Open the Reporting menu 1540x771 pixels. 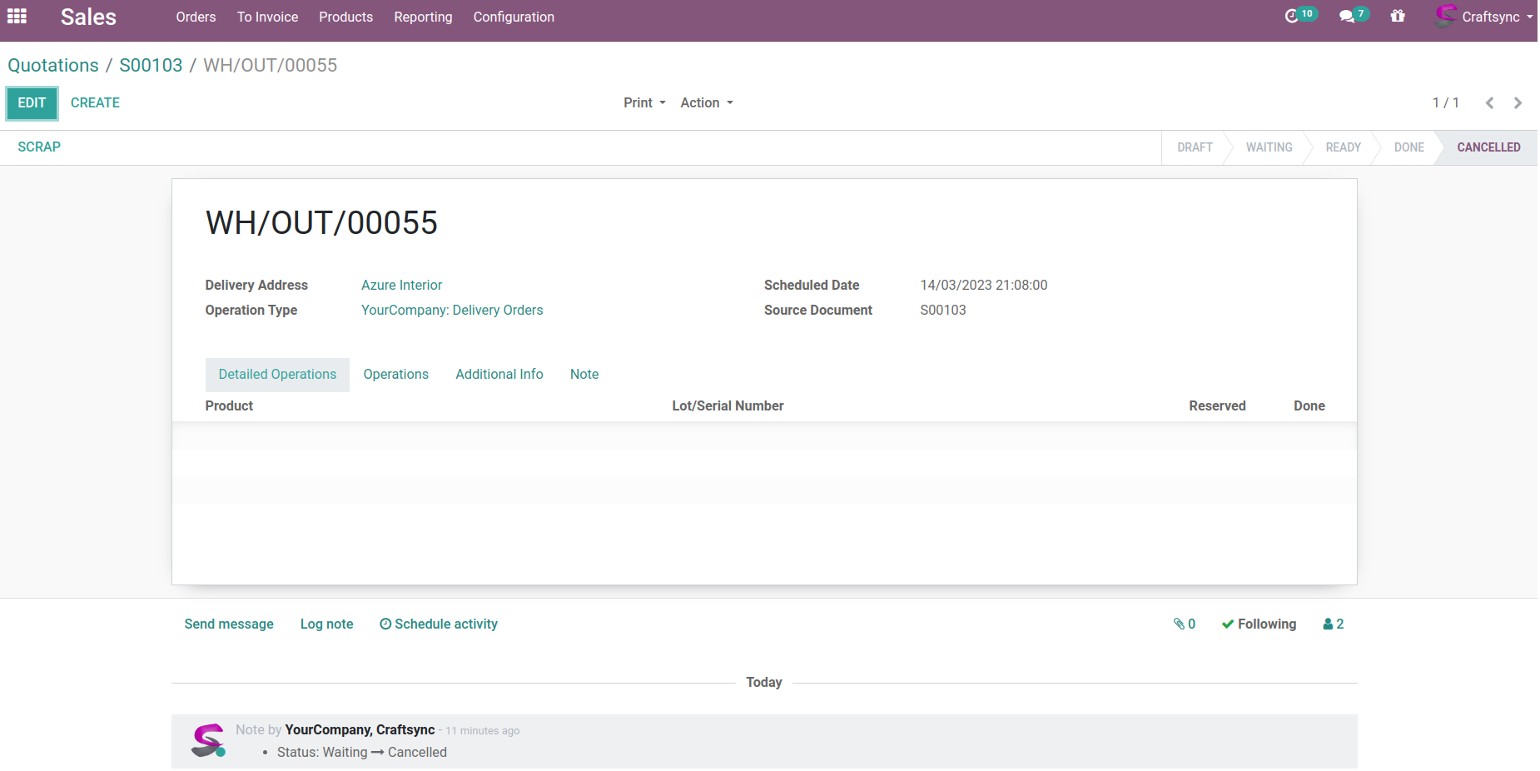pyautogui.click(x=423, y=17)
